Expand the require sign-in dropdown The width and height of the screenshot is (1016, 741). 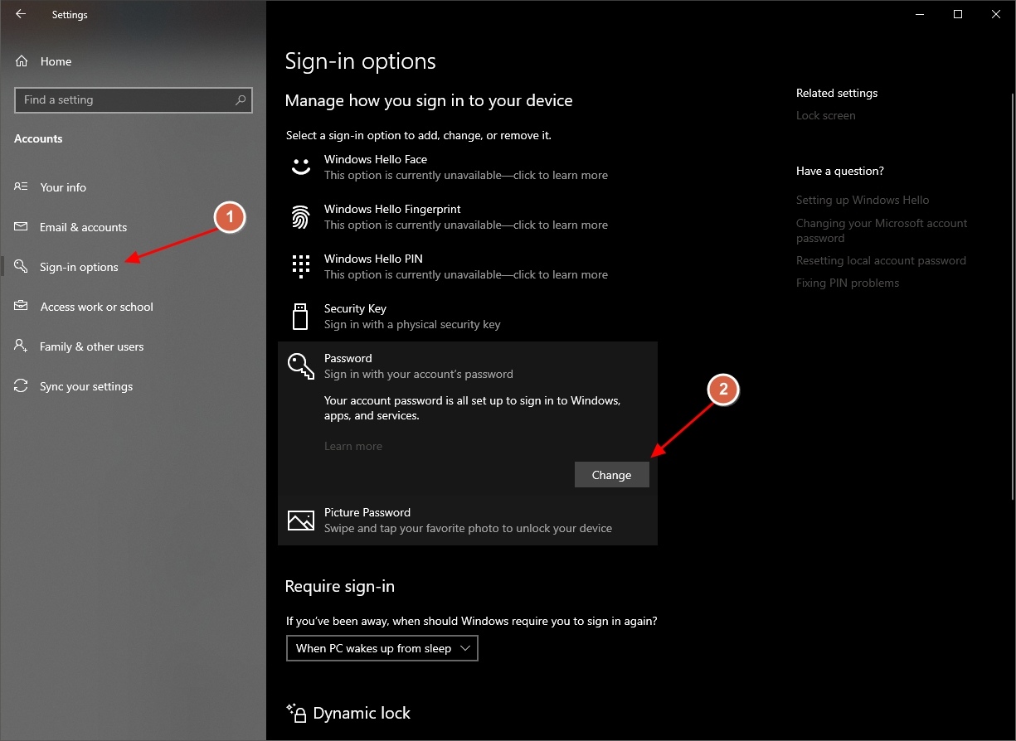(x=382, y=648)
